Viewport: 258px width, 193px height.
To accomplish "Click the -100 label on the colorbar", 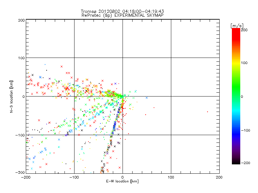I will [245, 130].
